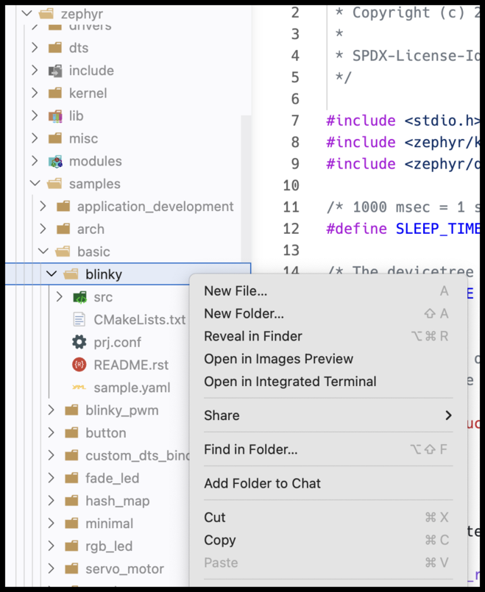Click the rgb_led folder icon
The height and width of the screenshot is (592, 485).
(72, 546)
